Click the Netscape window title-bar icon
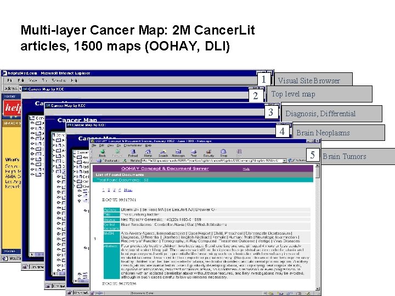This screenshot has width=395, height=296. (93, 141)
